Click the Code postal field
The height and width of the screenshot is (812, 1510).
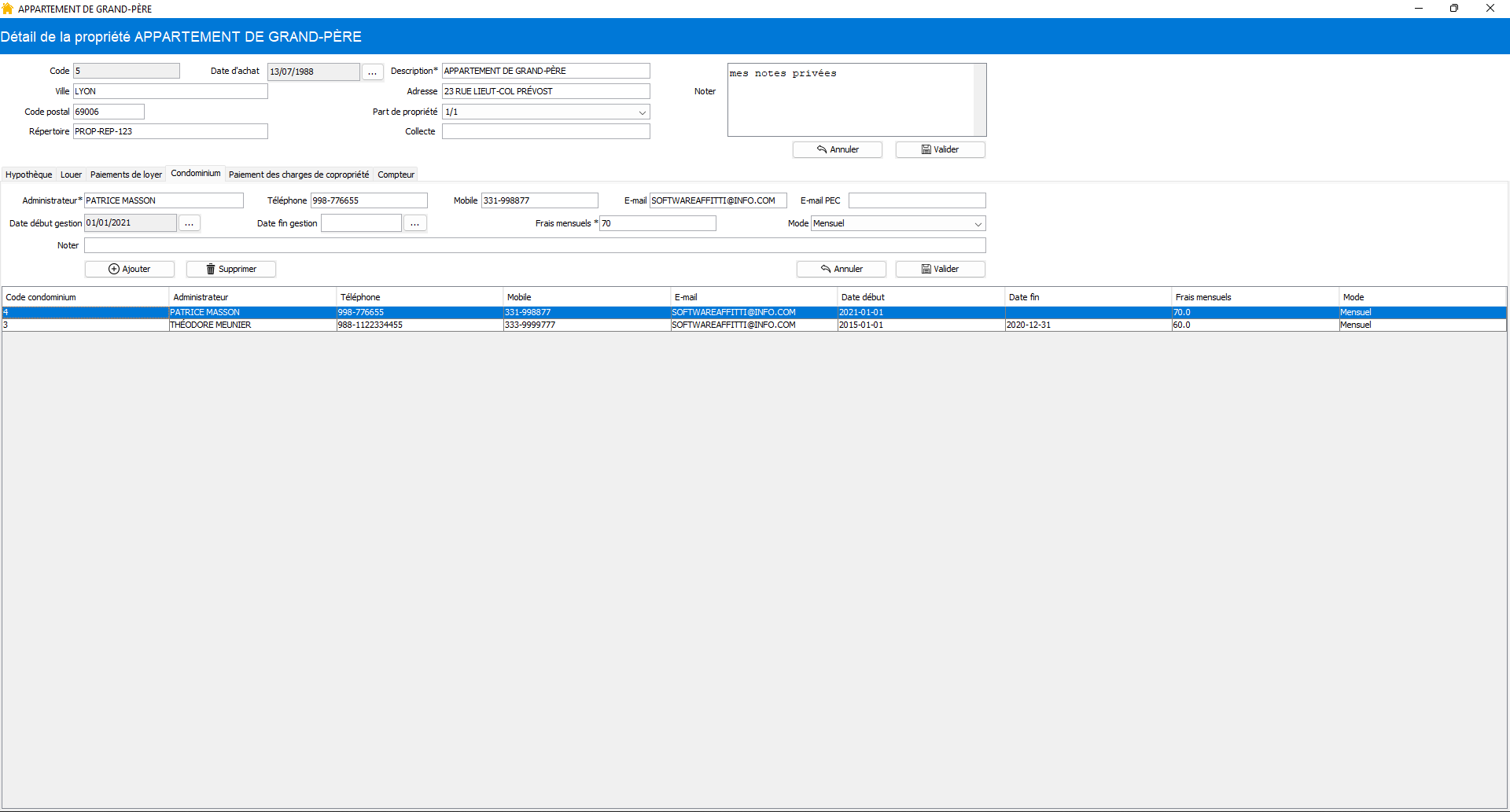[109, 112]
